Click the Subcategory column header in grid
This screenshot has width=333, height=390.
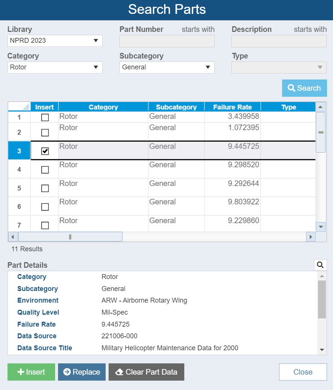click(176, 107)
